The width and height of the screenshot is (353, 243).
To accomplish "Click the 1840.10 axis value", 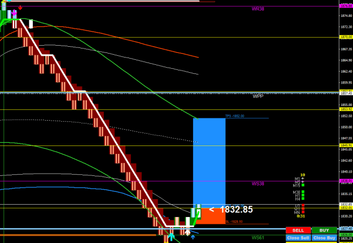I will click(346, 171).
